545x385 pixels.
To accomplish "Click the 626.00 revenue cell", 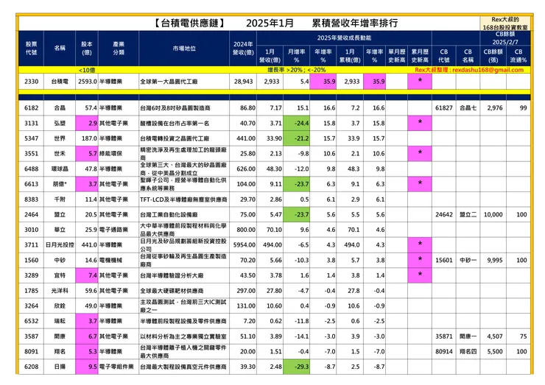I will pyautogui.click(x=243, y=169).
